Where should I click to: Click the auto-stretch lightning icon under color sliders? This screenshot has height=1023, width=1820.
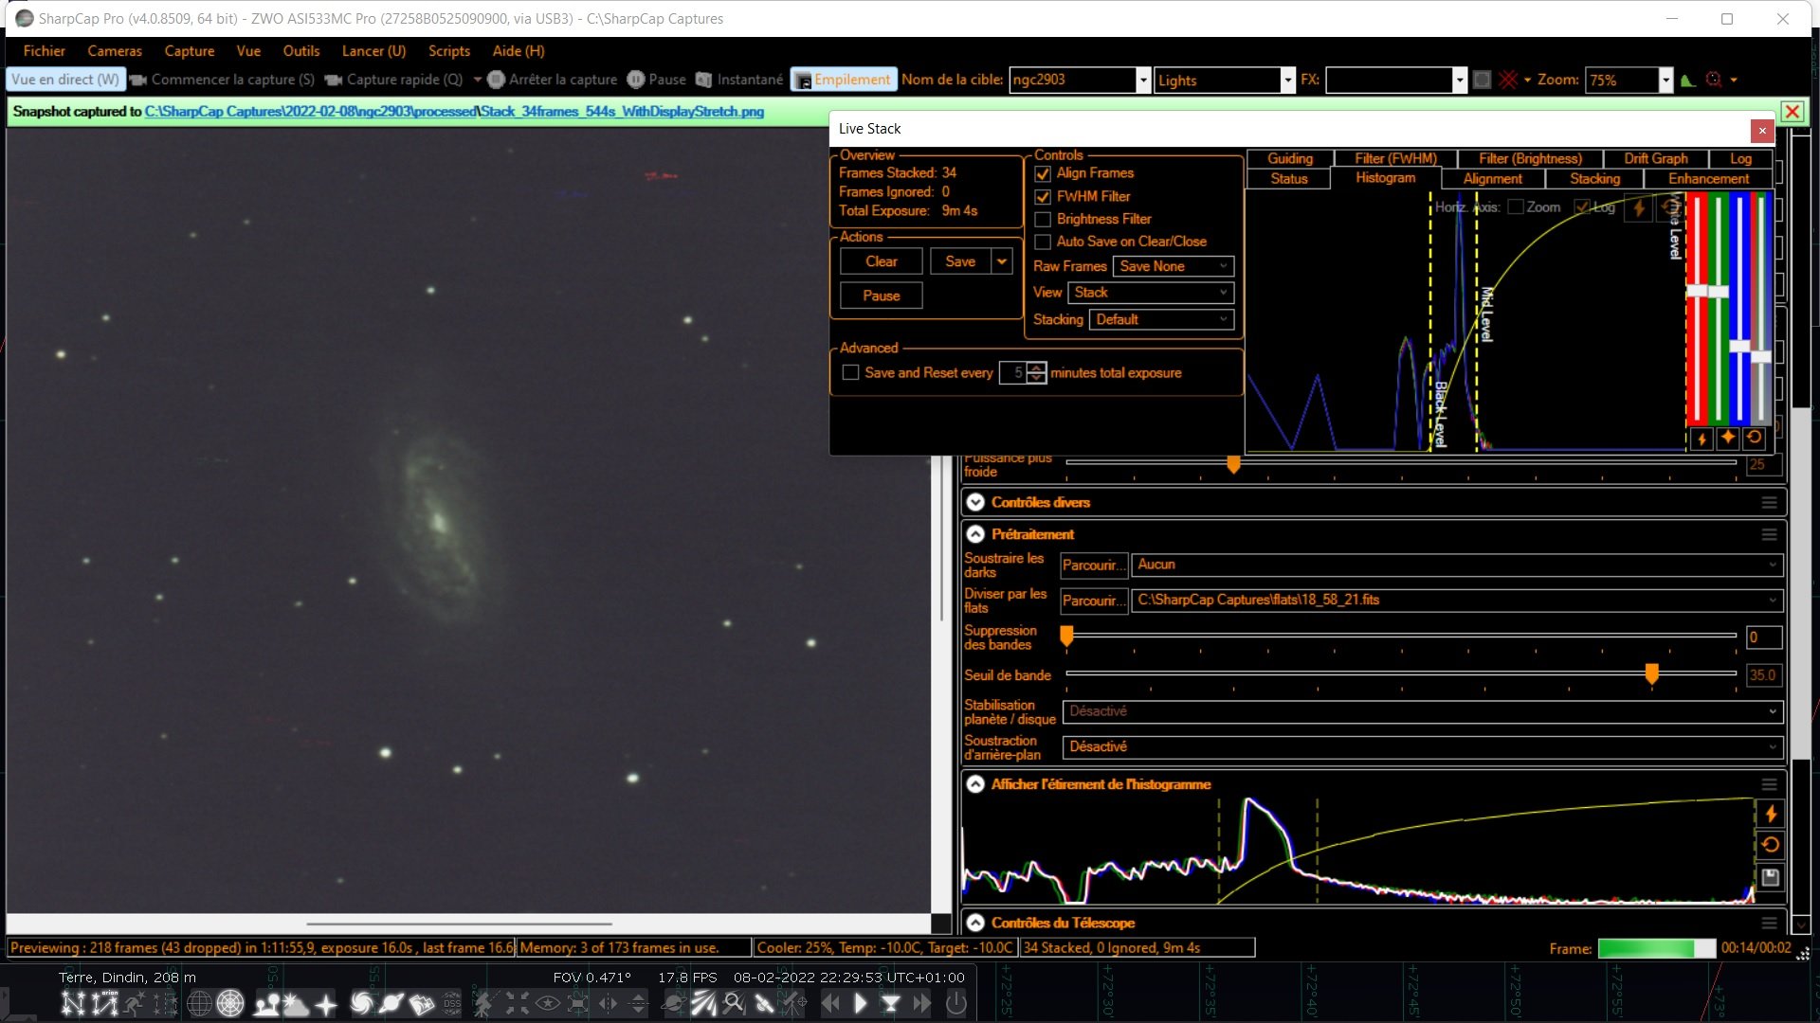(1702, 439)
